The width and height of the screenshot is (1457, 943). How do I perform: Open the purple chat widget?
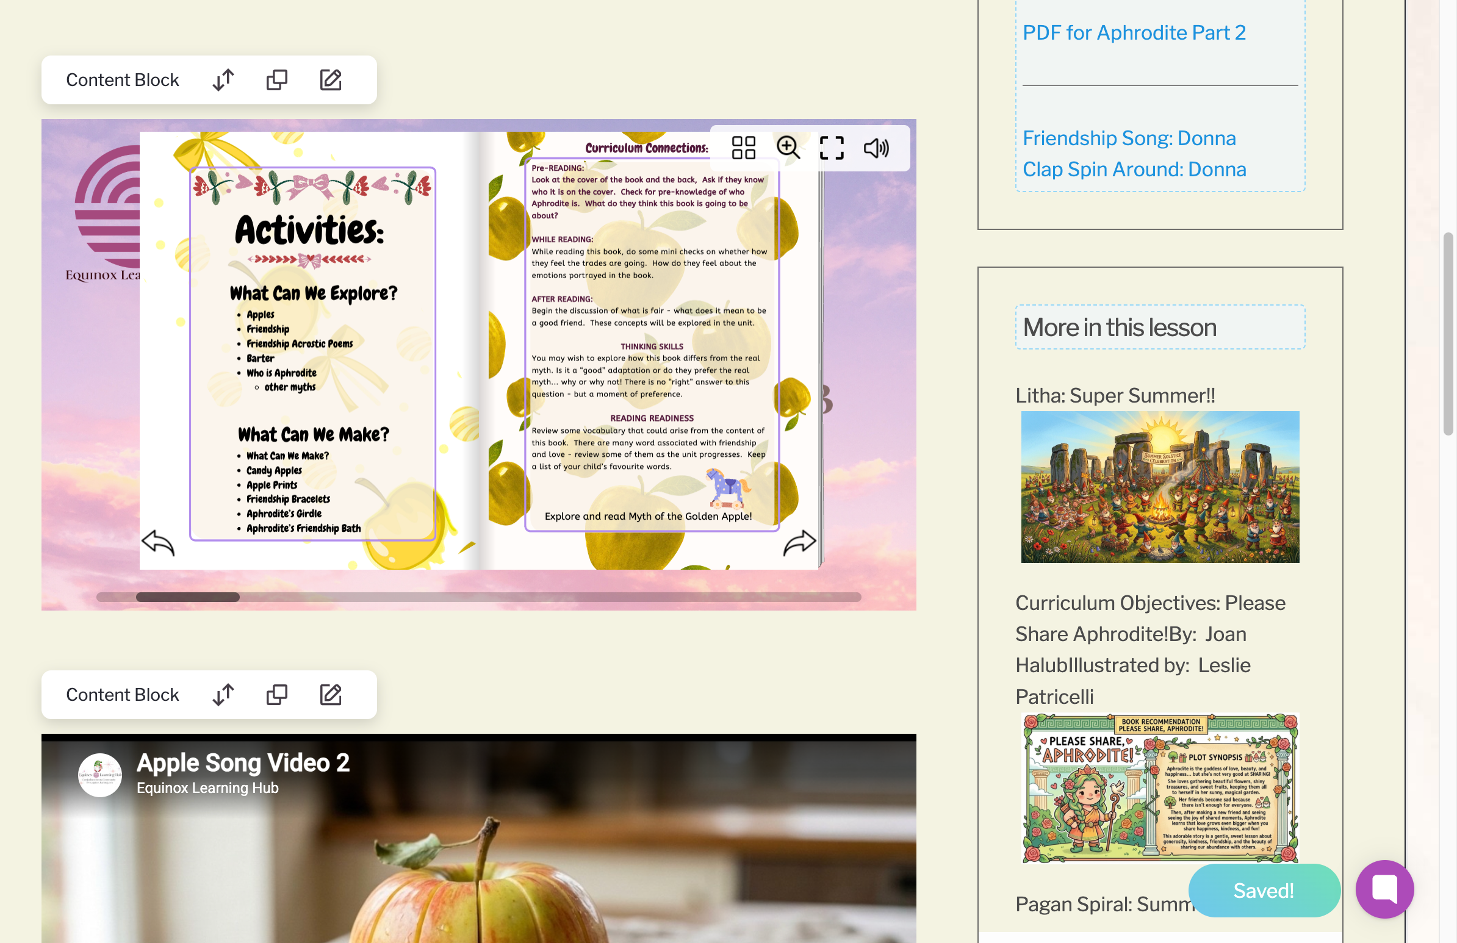click(1385, 889)
